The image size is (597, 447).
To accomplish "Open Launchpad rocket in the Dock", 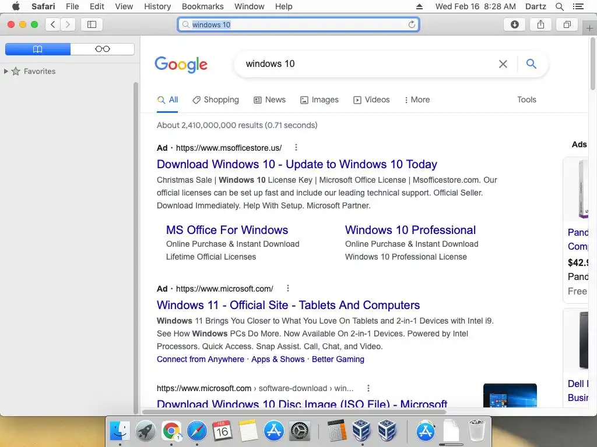I will tap(145, 431).
